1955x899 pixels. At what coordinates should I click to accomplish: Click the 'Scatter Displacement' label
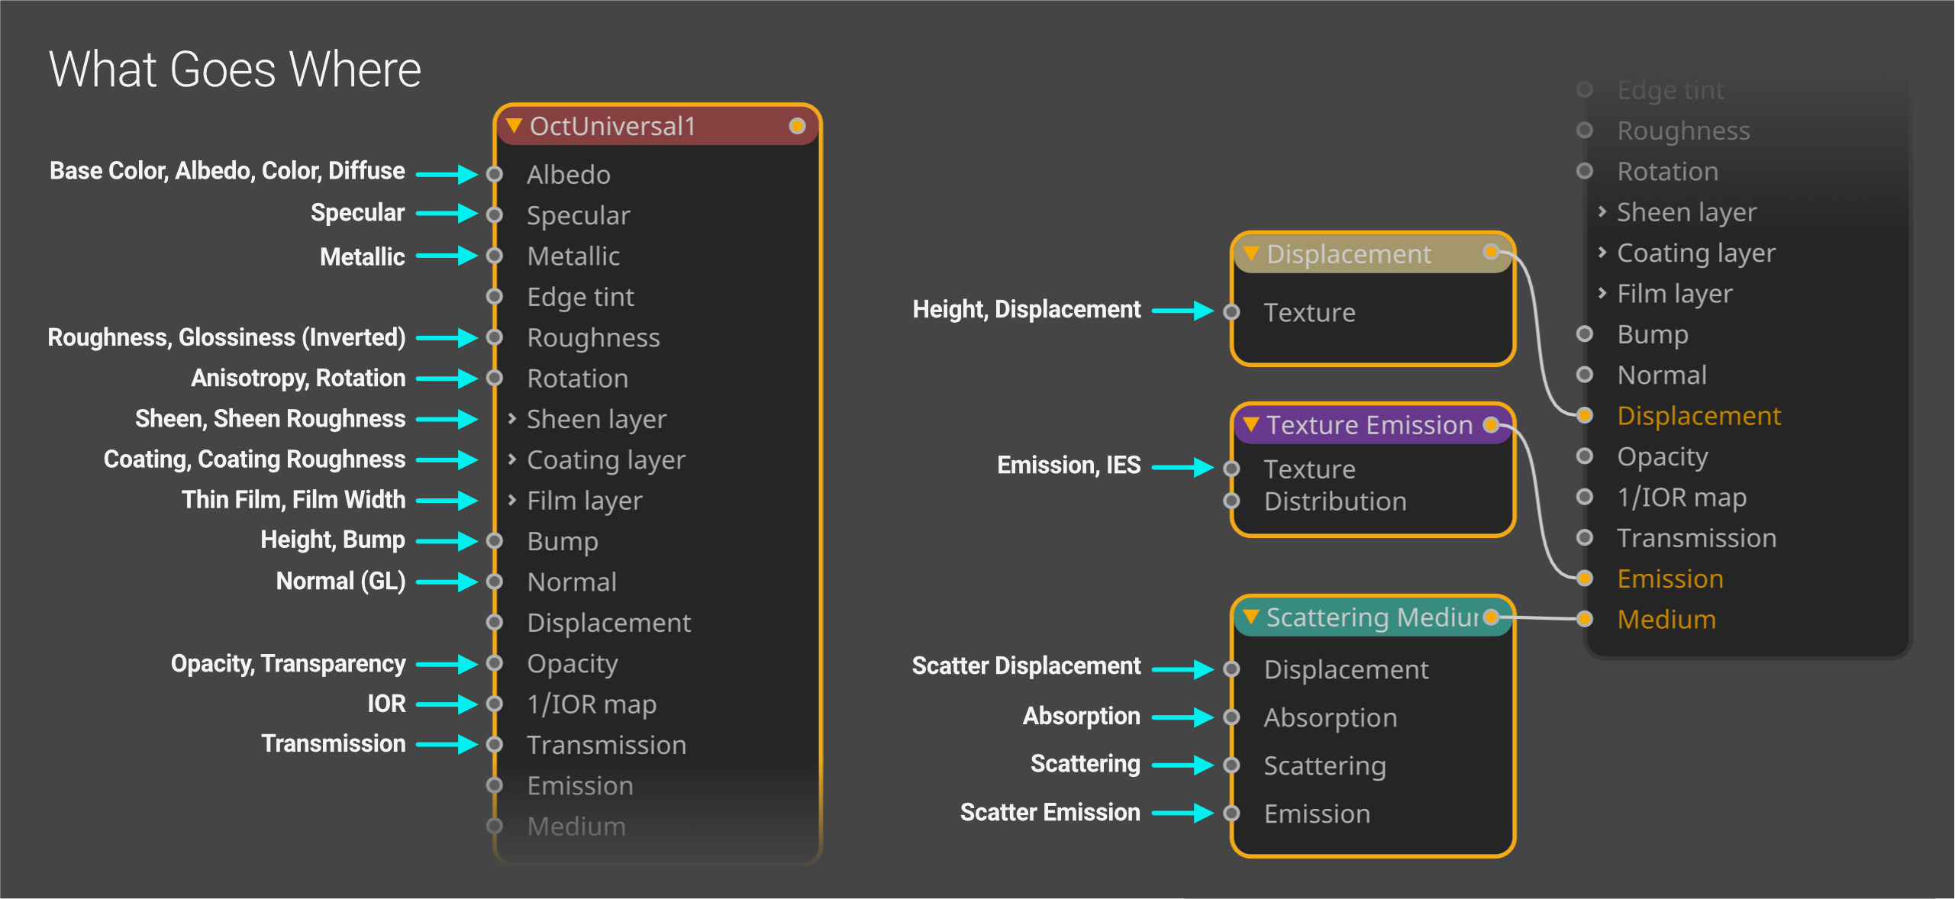(1026, 665)
